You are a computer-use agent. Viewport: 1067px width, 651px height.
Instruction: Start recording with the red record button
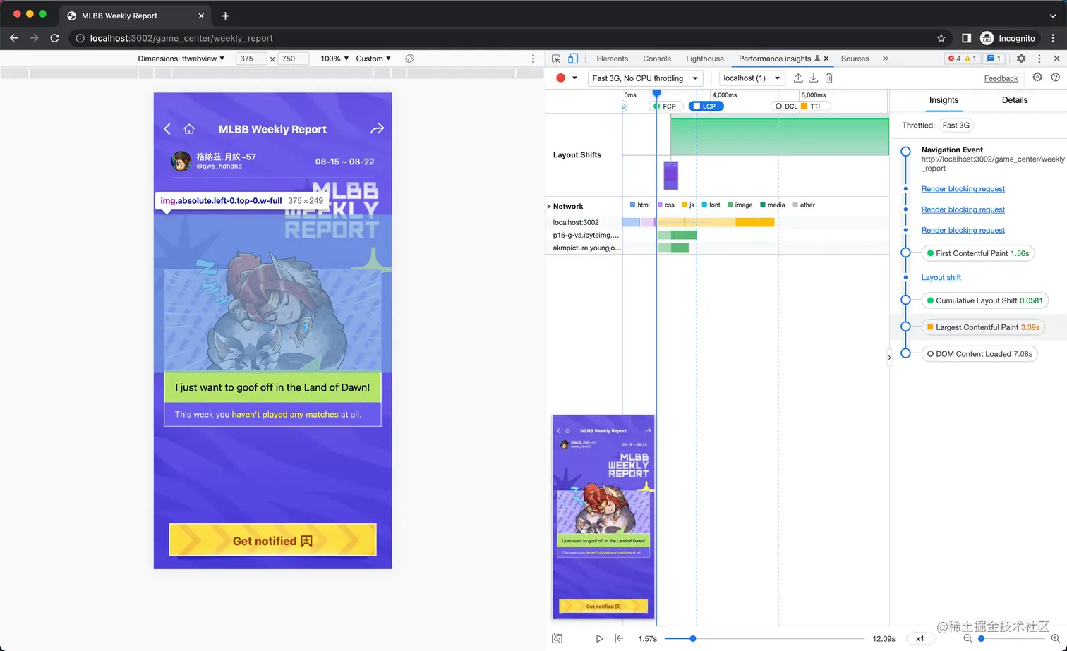(561, 78)
